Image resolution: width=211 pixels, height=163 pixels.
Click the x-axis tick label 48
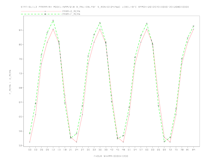pos(123,150)
